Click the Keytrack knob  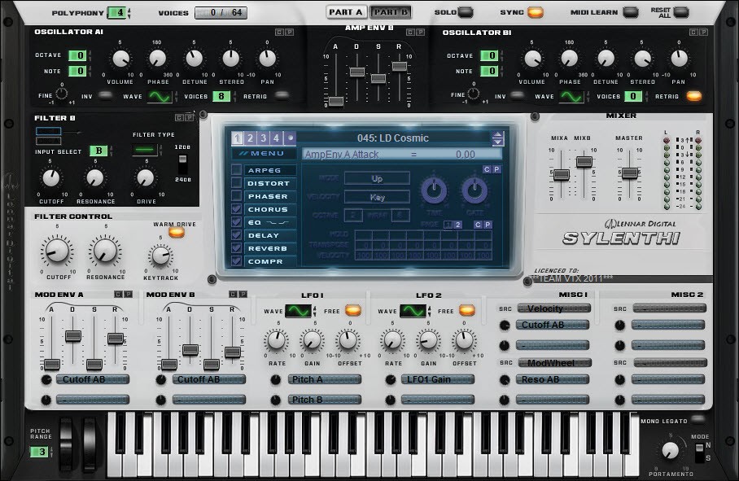[160, 256]
